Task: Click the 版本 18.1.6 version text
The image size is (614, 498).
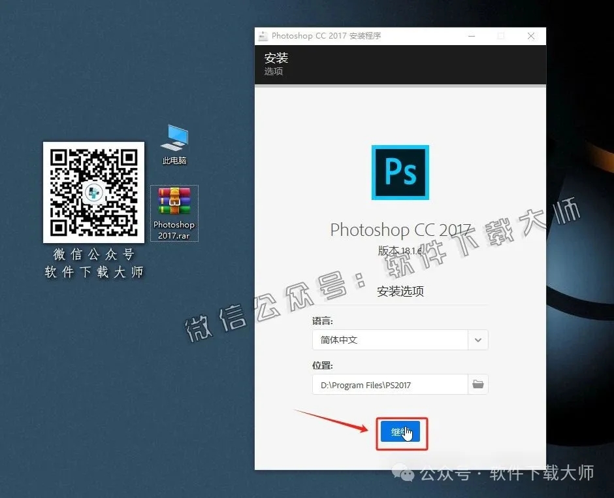Action: (400, 250)
